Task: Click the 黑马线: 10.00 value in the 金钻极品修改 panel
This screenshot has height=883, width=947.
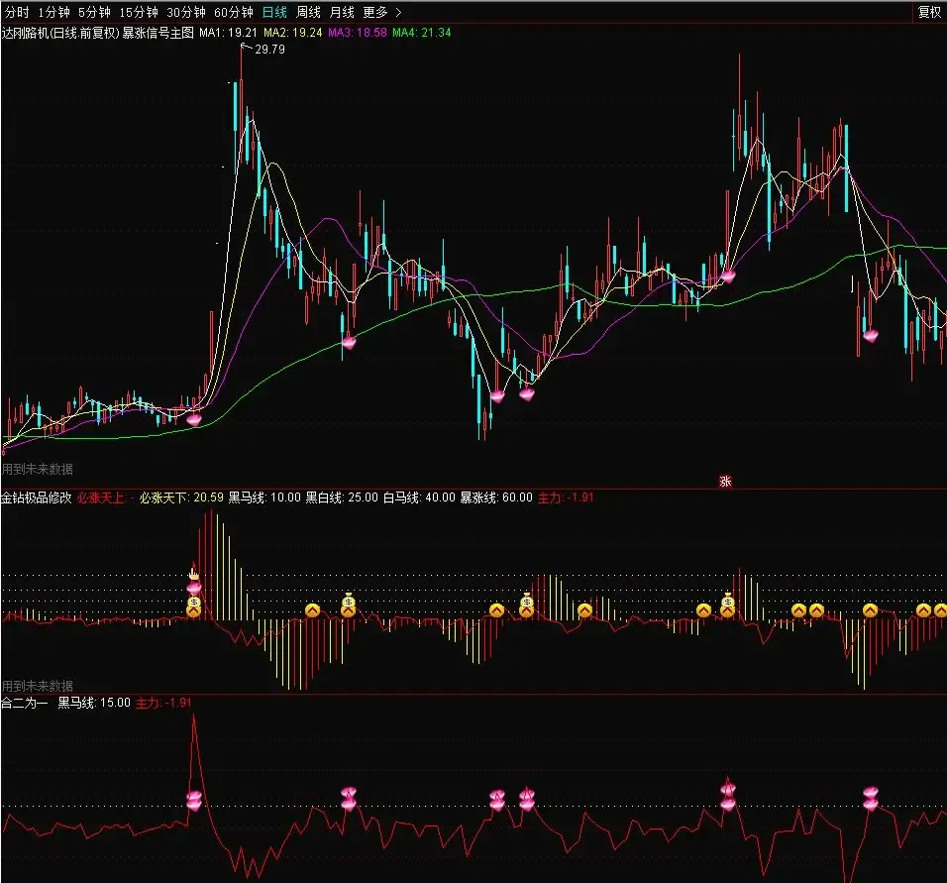Action: pyautogui.click(x=264, y=497)
